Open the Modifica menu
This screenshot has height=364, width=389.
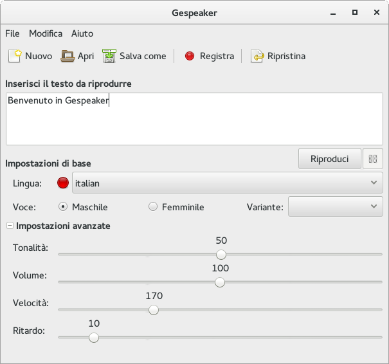[x=46, y=33]
